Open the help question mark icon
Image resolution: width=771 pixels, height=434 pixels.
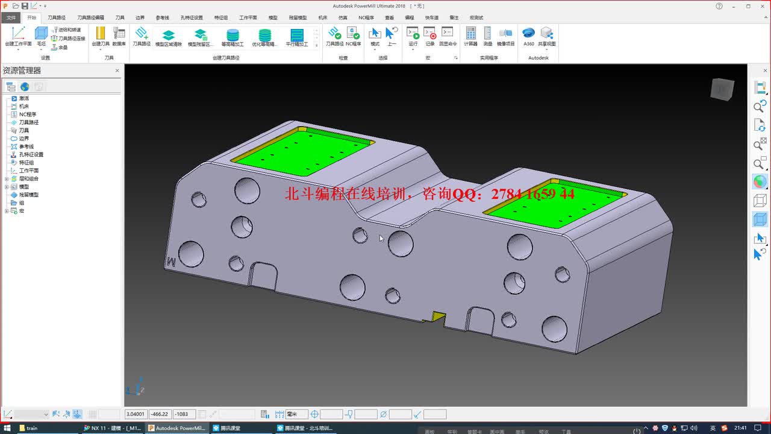tap(719, 6)
